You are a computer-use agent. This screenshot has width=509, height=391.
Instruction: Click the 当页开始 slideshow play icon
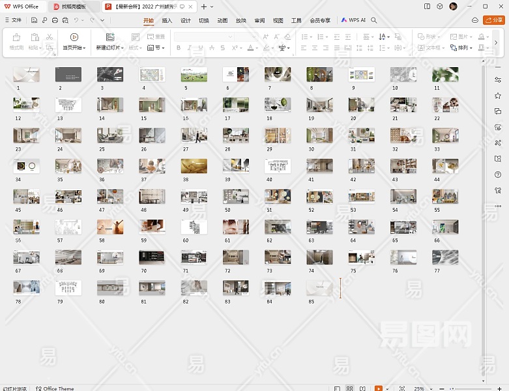click(x=74, y=37)
